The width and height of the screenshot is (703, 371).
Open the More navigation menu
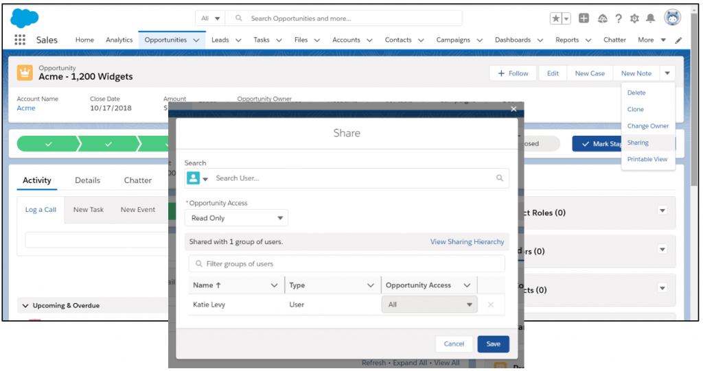[652, 40]
